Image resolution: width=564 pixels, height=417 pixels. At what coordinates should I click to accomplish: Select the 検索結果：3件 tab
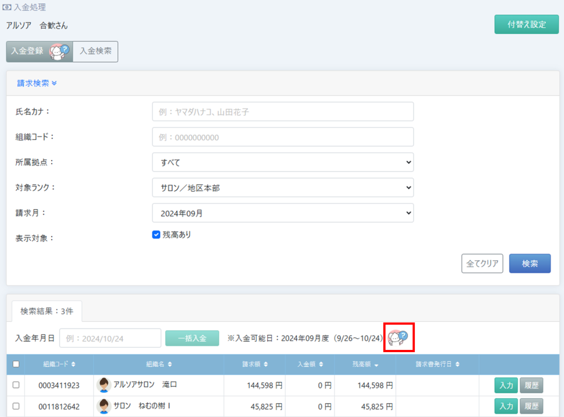pyautogui.click(x=46, y=311)
